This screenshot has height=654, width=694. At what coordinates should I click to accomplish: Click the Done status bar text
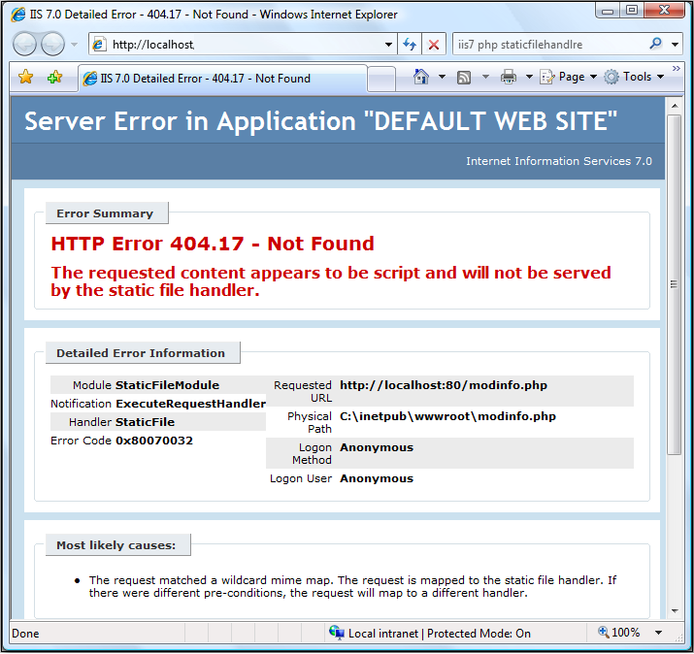click(25, 634)
